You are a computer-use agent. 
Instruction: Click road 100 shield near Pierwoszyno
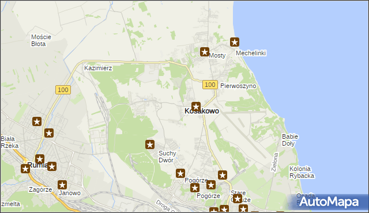click(210, 85)
